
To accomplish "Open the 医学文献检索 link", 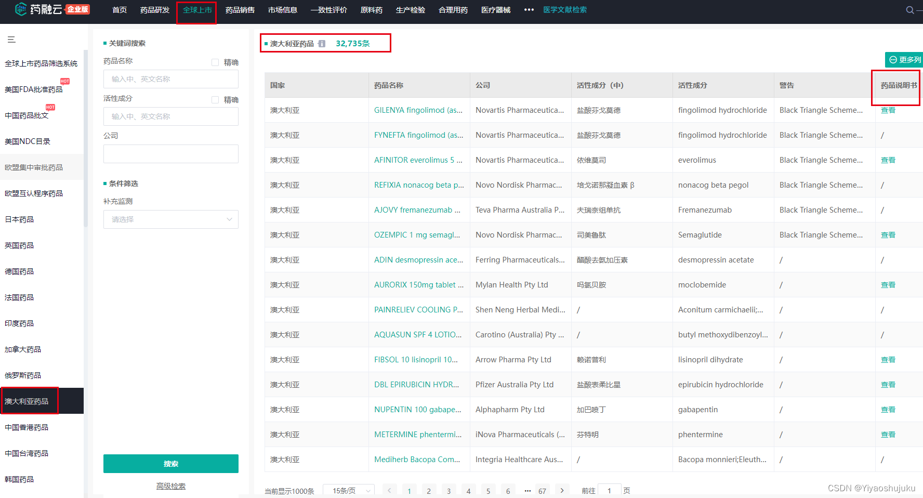I will [565, 10].
